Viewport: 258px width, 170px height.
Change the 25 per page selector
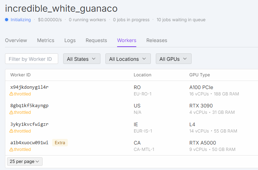coord(25,162)
